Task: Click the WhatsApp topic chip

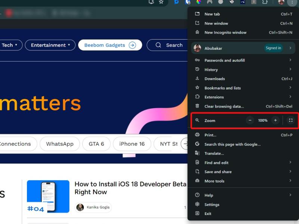Action: [60, 144]
